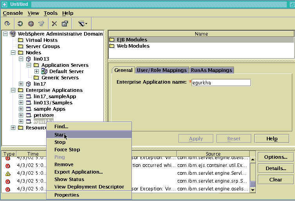Viewport: 295px width, 201px height.
Task: Click the EJB Modules folder icon
Action: click(x=112, y=39)
